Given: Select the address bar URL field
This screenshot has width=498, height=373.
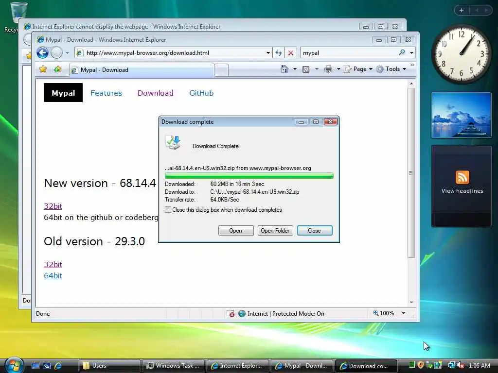Looking at the screenshot, I should (x=175, y=53).
